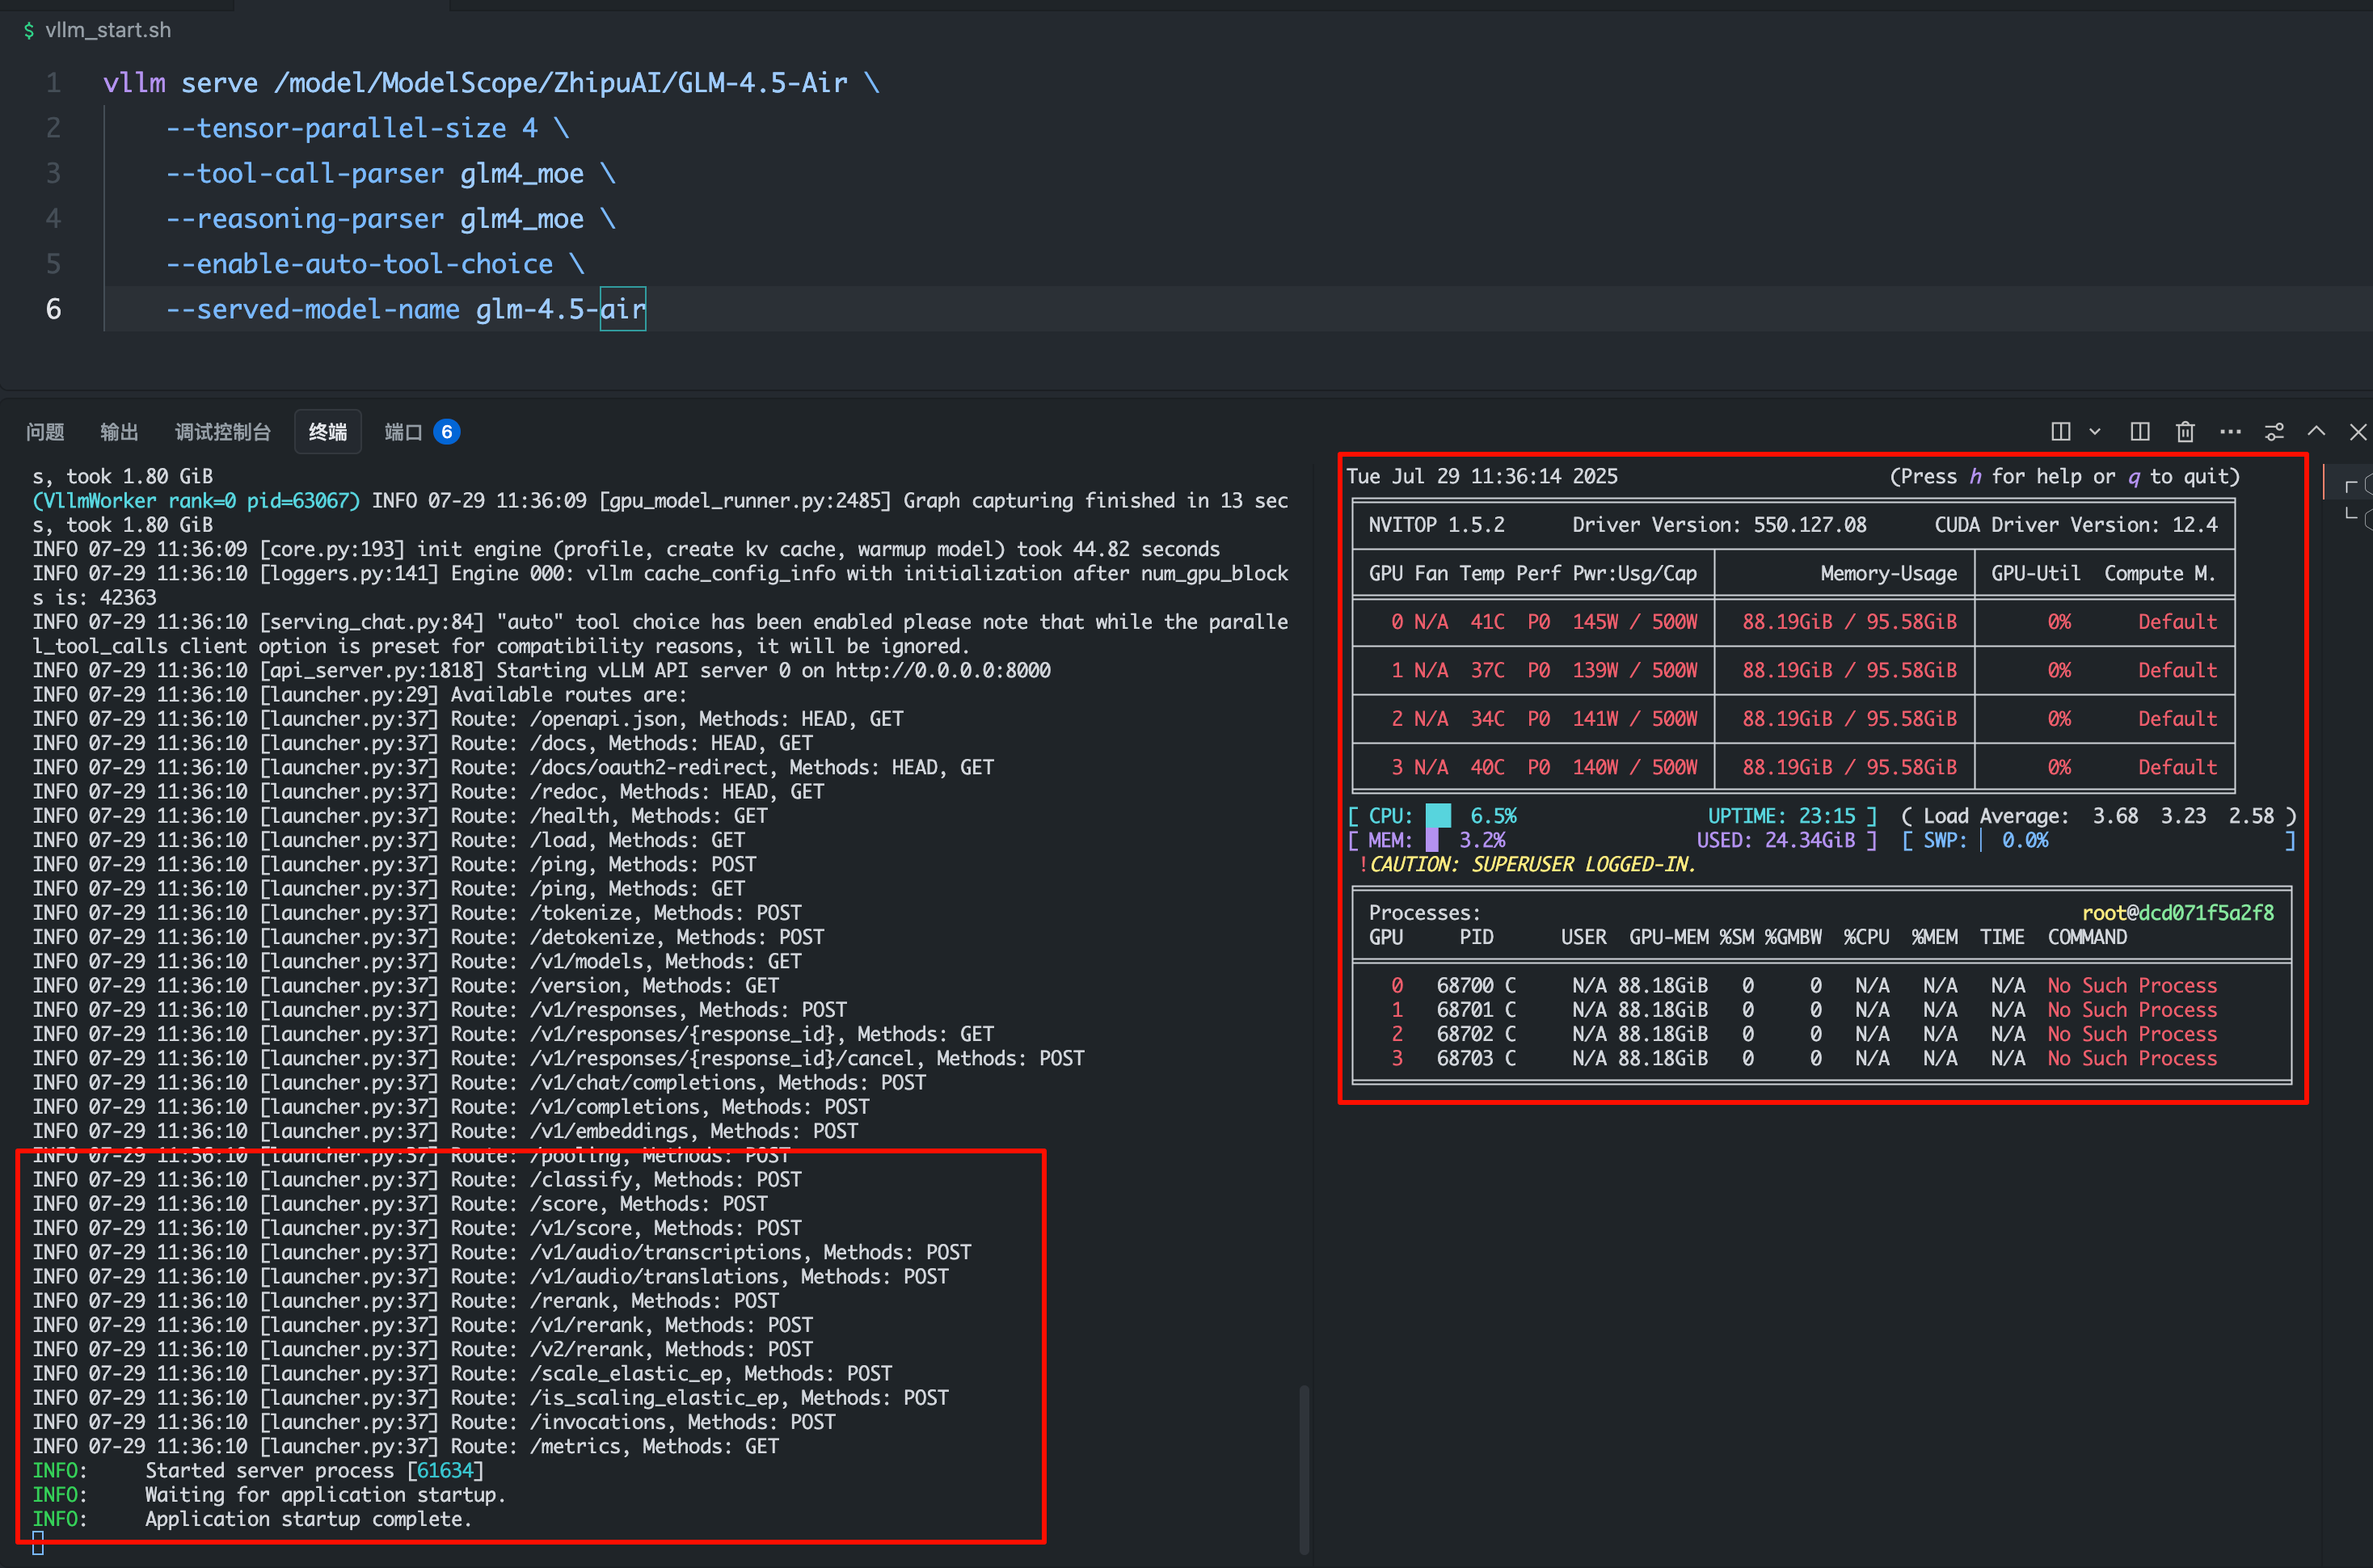
Task: Open the 端口 tab
Action: [403, 432]
